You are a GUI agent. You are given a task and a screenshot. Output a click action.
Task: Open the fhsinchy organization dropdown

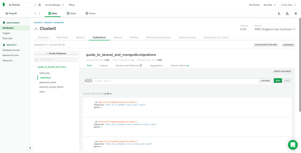point(22,5)
